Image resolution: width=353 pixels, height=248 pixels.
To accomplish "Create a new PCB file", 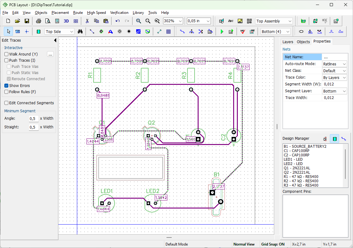I will (x=8, y=21).
